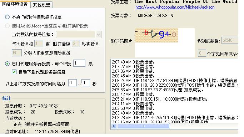The image size is (244, 137).
Task: Click the 60 分钟内IP重复 input field
Action: (17, 53)
